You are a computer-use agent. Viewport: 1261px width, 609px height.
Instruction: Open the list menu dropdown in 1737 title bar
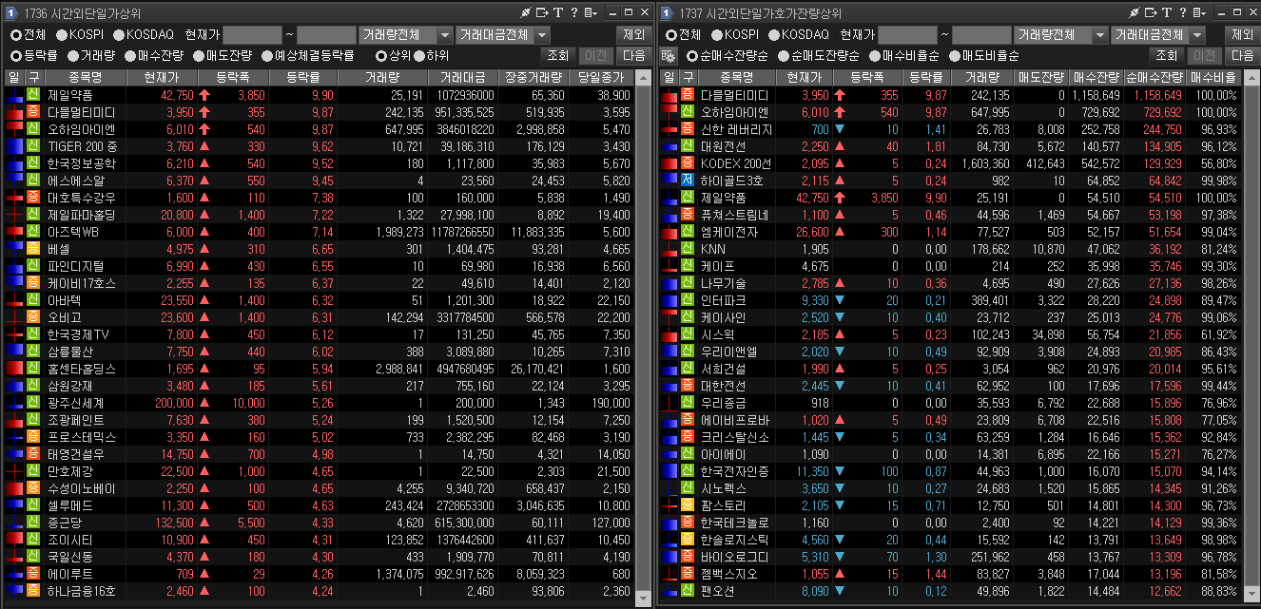(1198, 12)
